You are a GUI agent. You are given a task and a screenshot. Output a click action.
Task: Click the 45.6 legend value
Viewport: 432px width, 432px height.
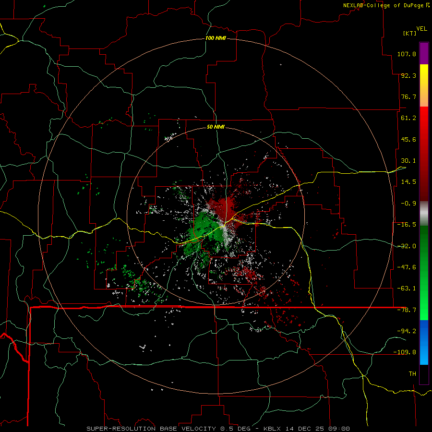click(x=408, y=139)
